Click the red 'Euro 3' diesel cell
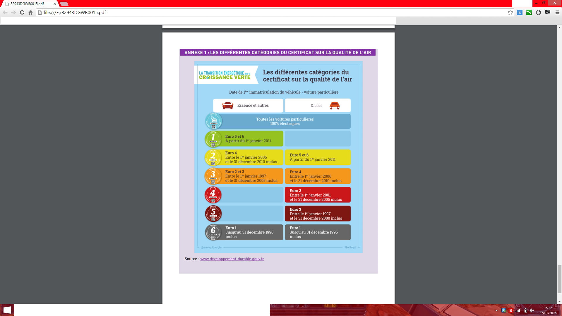Image resolution: width=562 pixels, height=316 pixels. pos(318,195)
